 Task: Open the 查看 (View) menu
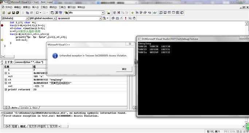(x=27, y=7)
